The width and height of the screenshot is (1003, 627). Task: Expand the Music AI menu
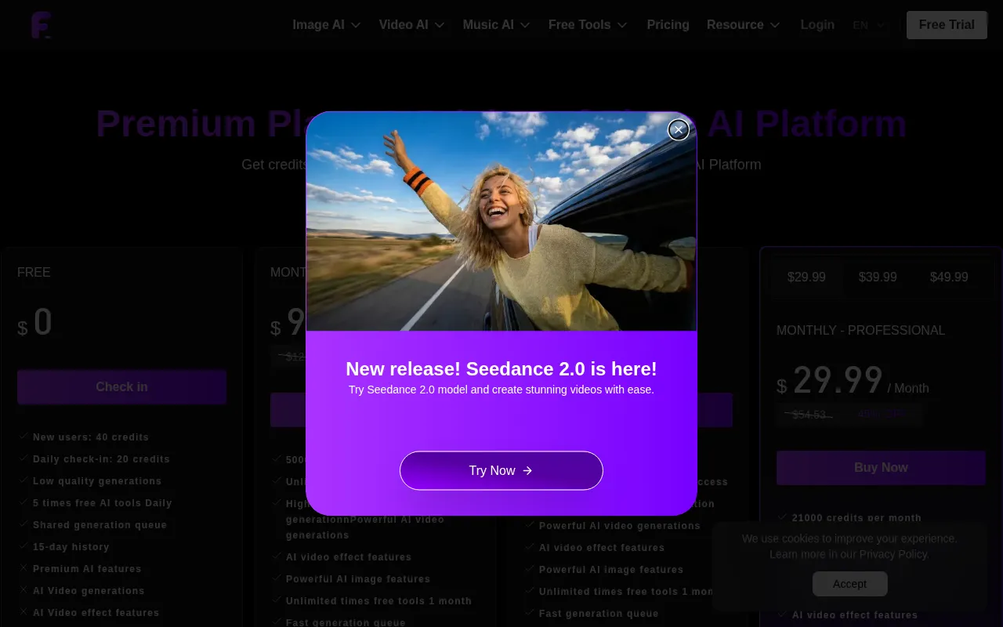497,25
